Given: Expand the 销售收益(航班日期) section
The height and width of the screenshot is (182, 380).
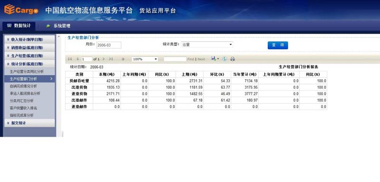Looking at the screenshot, I should [29, 47].
